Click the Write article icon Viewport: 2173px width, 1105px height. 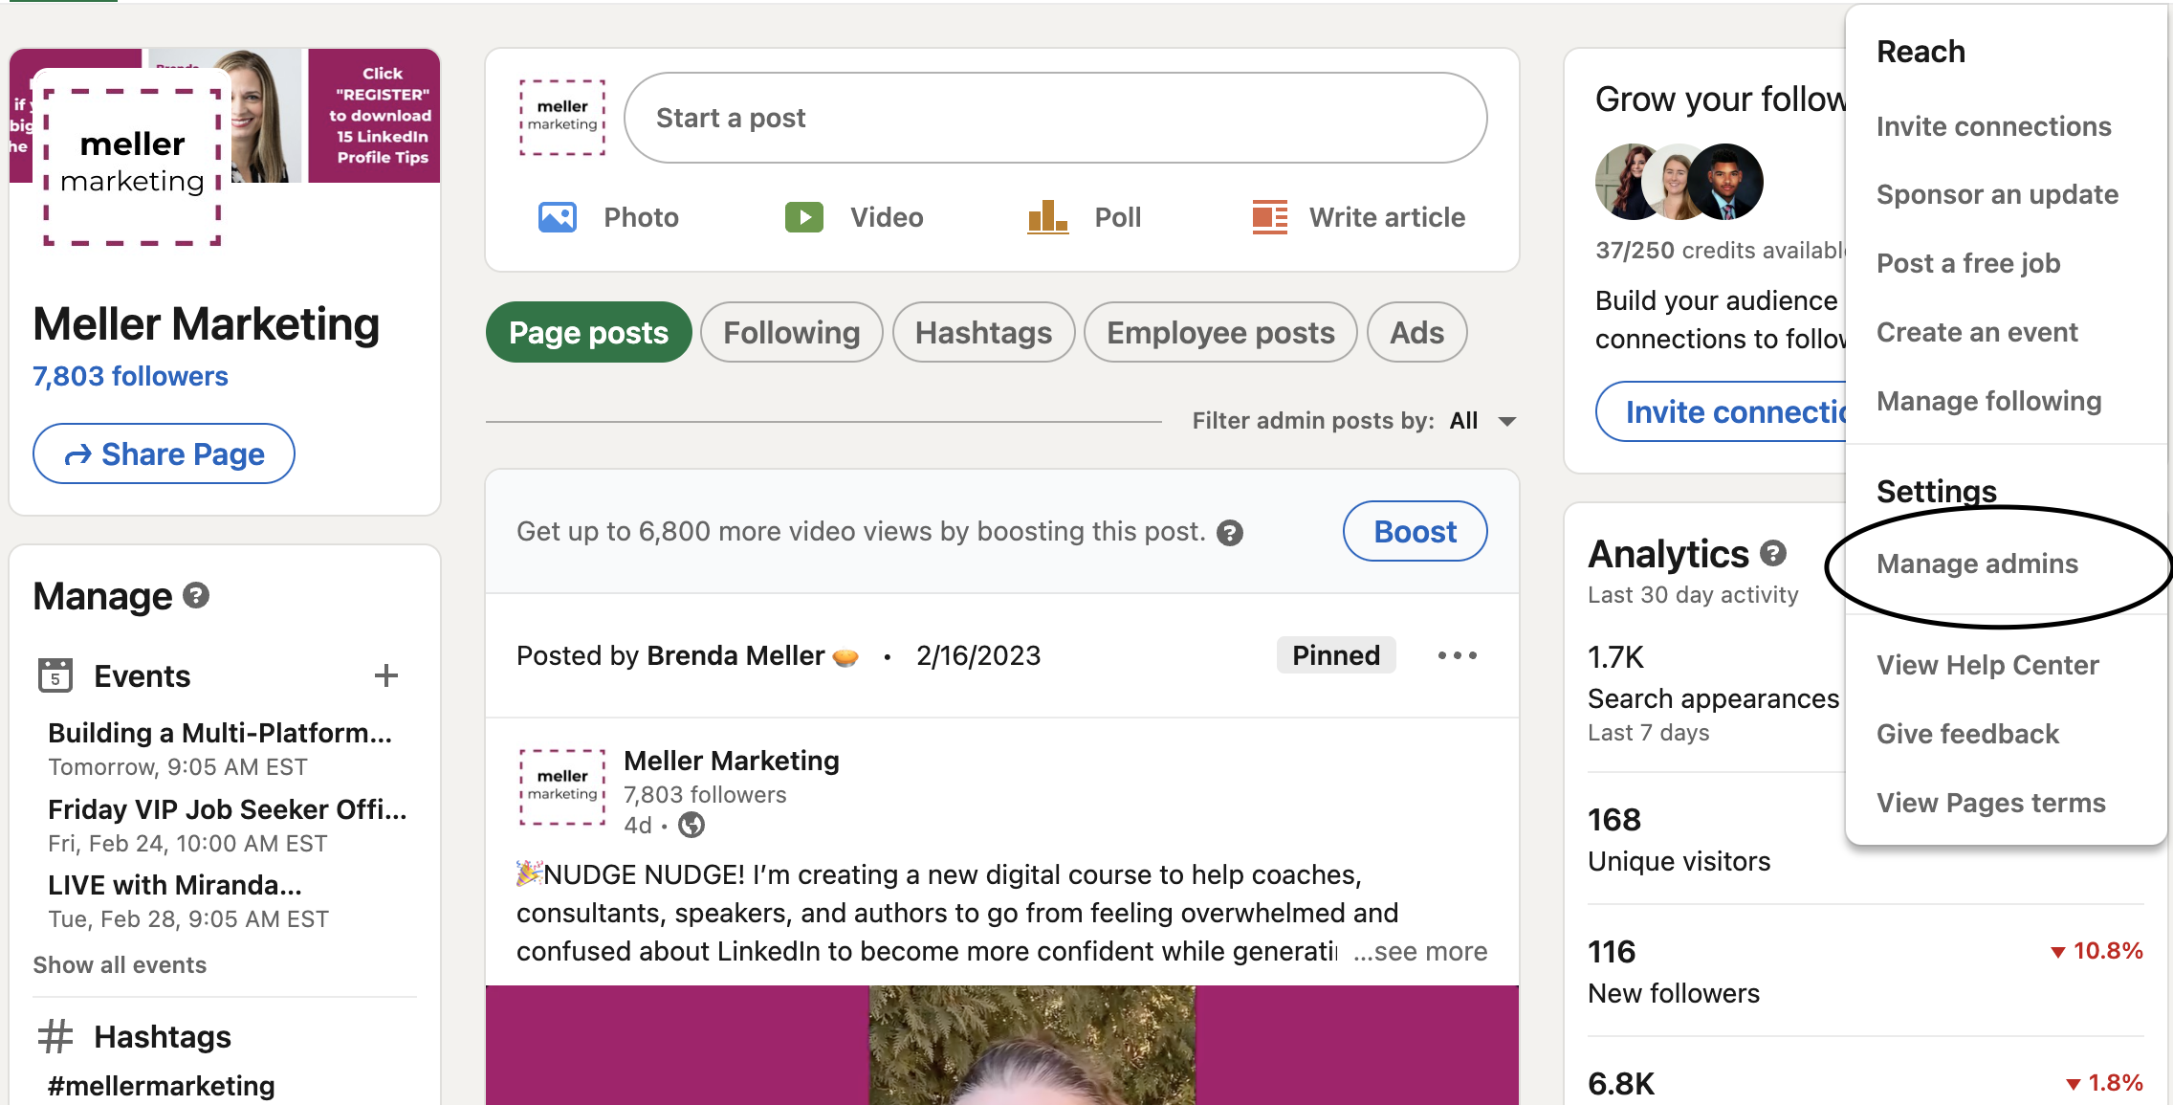[1269, 218]
